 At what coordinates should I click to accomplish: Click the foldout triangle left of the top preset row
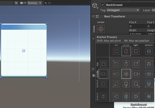tap(93, 69)
